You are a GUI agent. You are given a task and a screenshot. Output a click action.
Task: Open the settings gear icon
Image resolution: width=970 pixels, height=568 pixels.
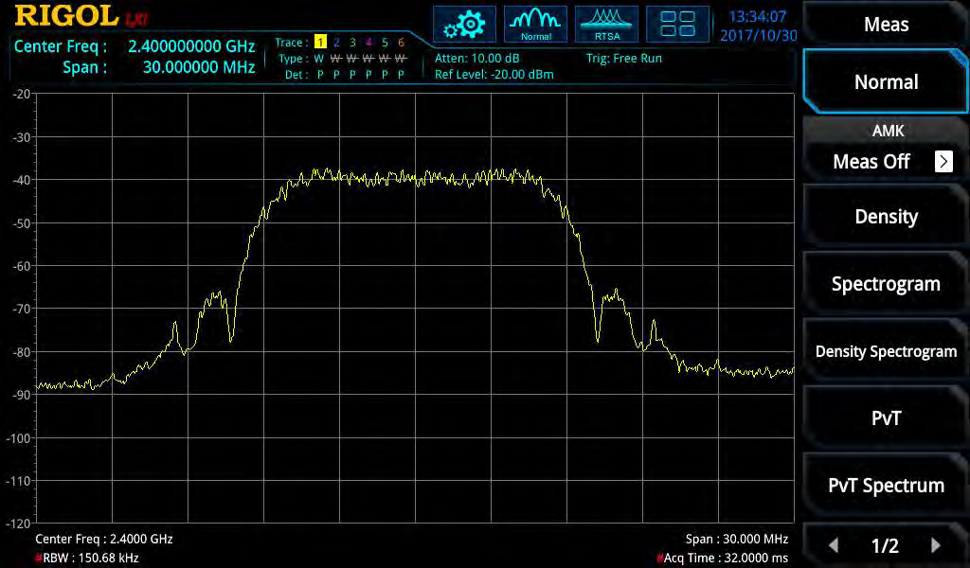click(x=464, y=25)
